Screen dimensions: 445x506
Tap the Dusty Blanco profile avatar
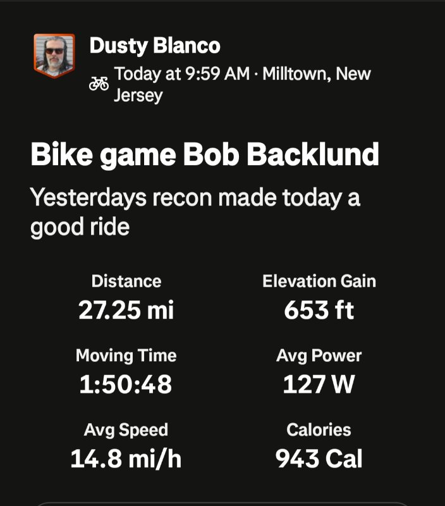pos(54,56)
